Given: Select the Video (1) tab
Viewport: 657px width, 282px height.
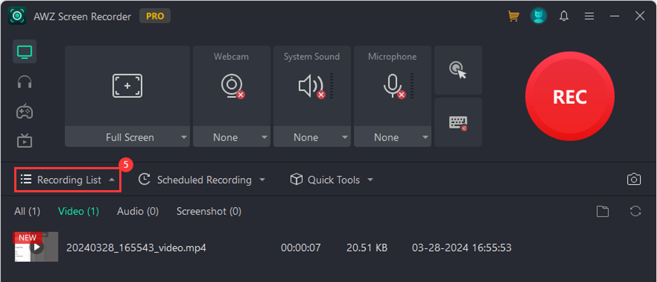Looking at the screenshot, I should click(79, 211).
